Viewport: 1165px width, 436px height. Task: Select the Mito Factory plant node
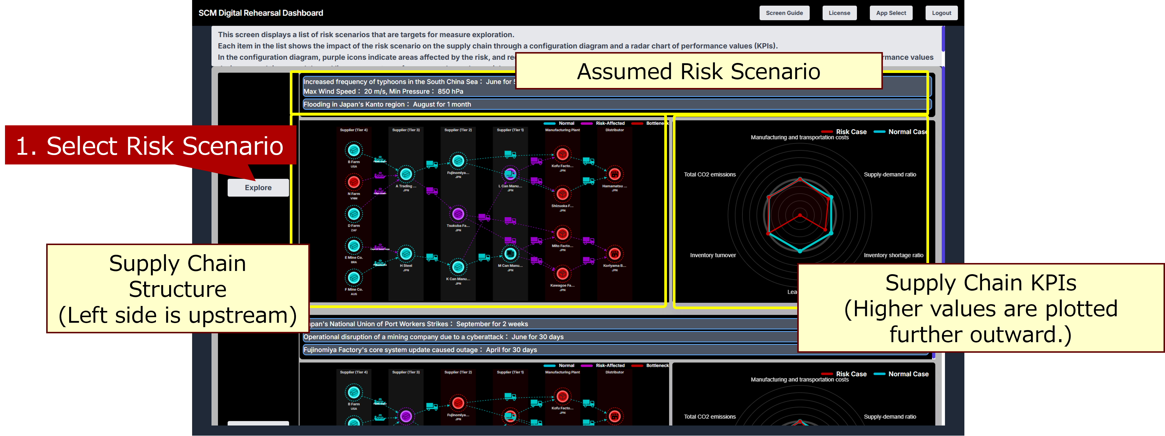pos(562,234)
